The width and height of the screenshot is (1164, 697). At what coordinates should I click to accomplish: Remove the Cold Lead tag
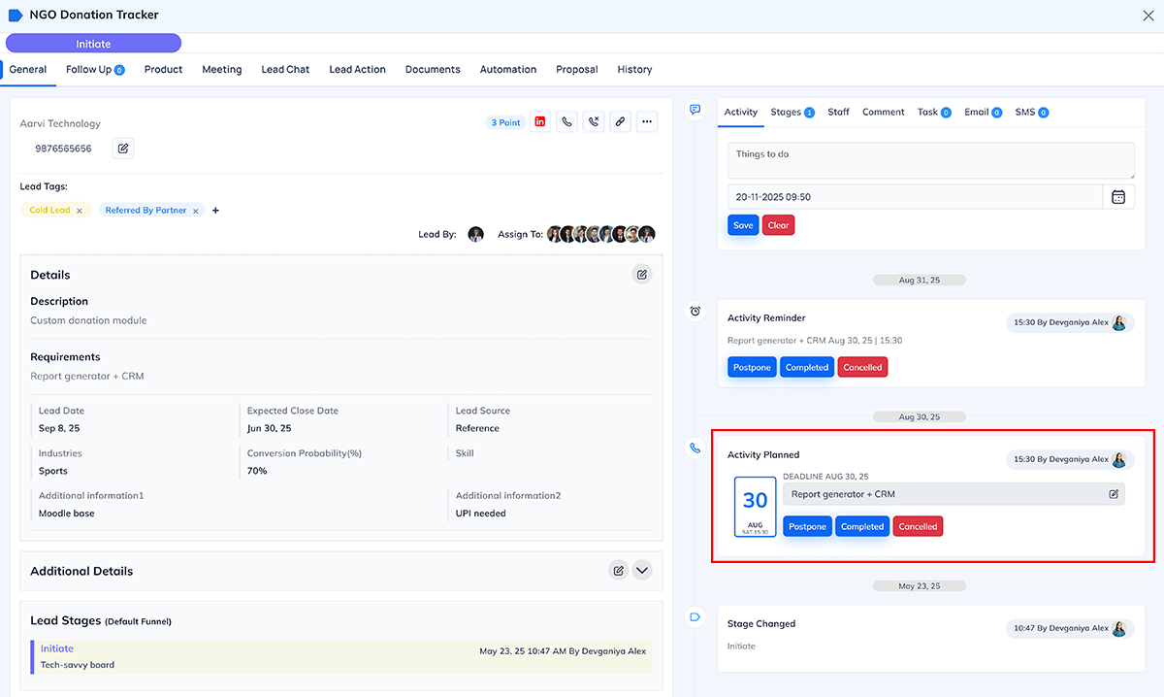click(x=80, y=211)
